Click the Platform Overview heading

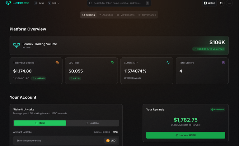28,29
